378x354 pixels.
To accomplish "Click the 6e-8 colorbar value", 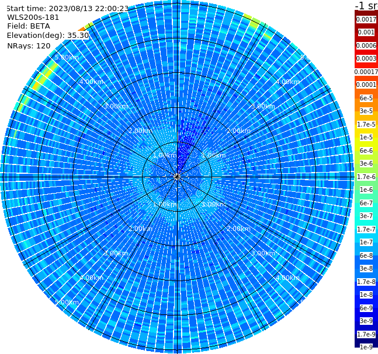I will click(x=366, y=255).
